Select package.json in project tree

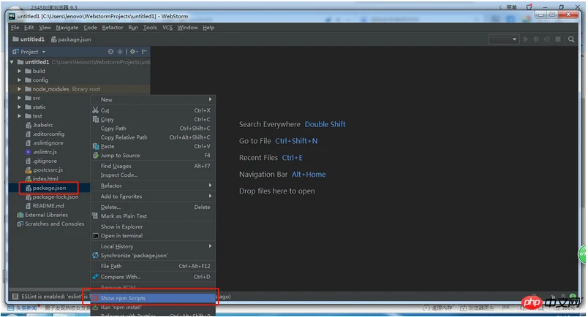(x=46, y=188)
